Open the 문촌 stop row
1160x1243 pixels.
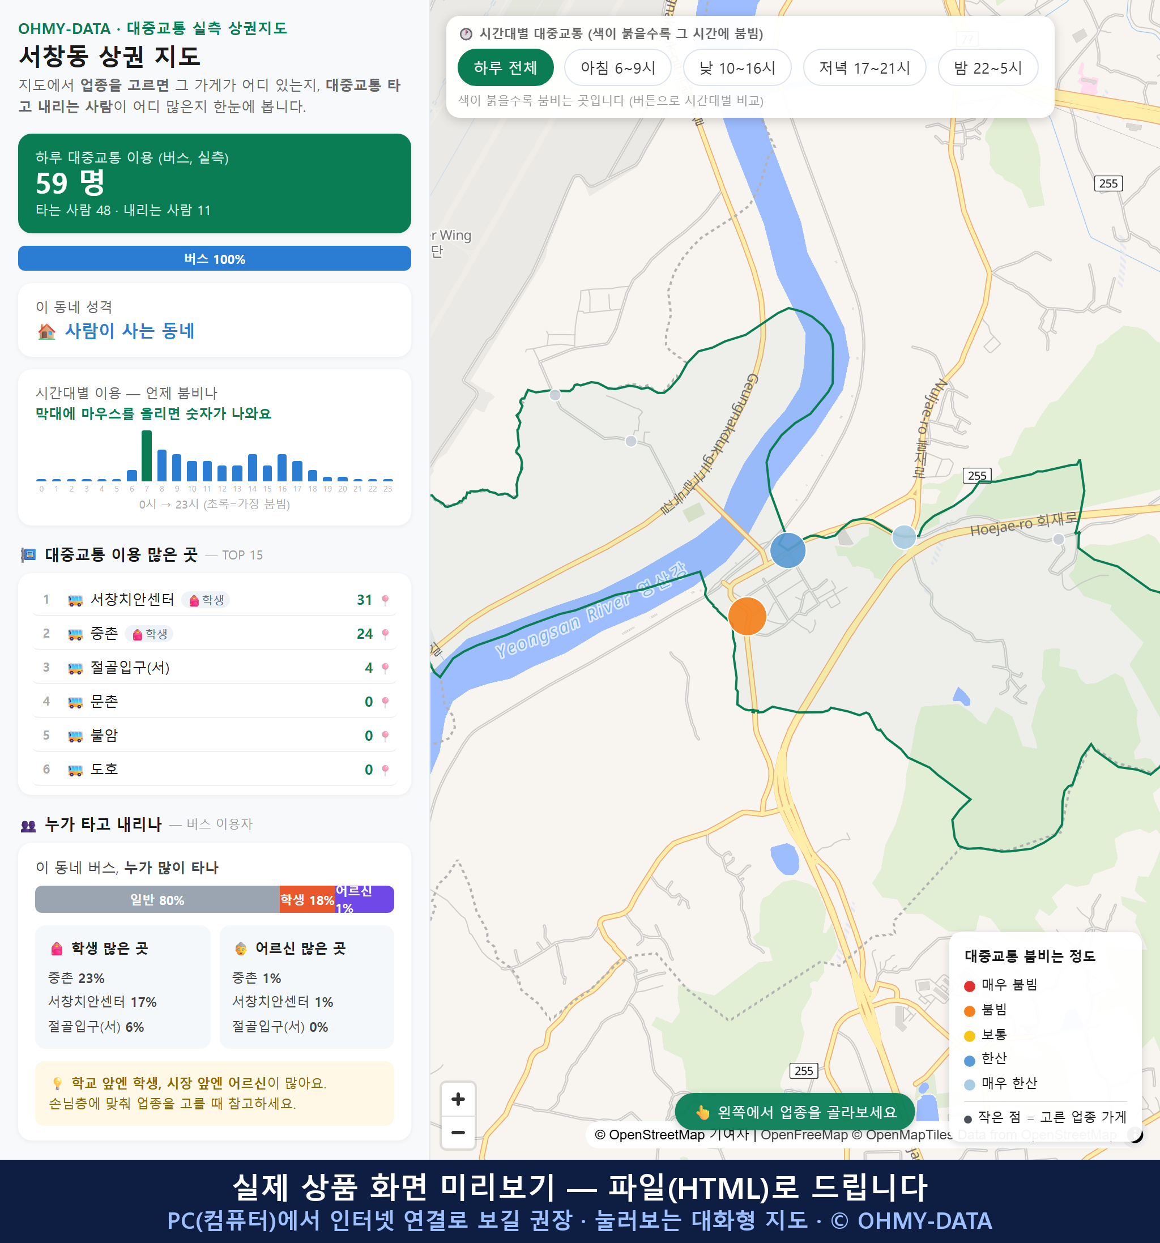tap(215, 702)
